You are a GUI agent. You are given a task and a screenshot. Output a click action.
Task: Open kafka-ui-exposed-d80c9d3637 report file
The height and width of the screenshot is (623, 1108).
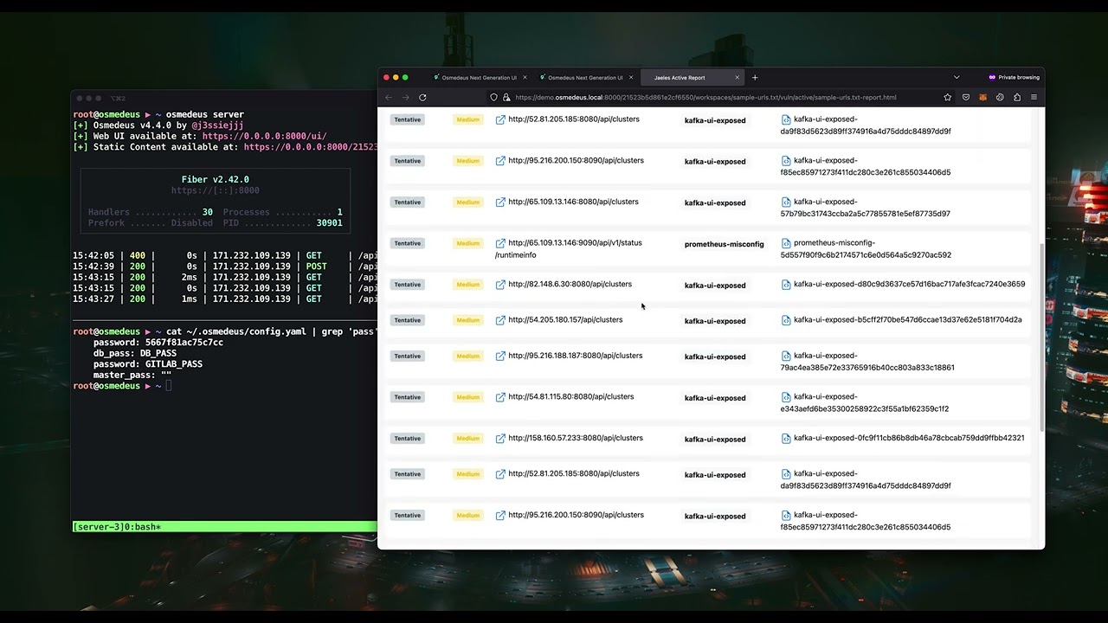[909, 284]
